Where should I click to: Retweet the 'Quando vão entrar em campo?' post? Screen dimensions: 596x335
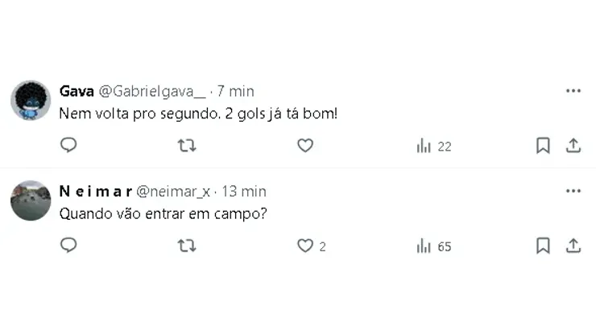[187, 246]
